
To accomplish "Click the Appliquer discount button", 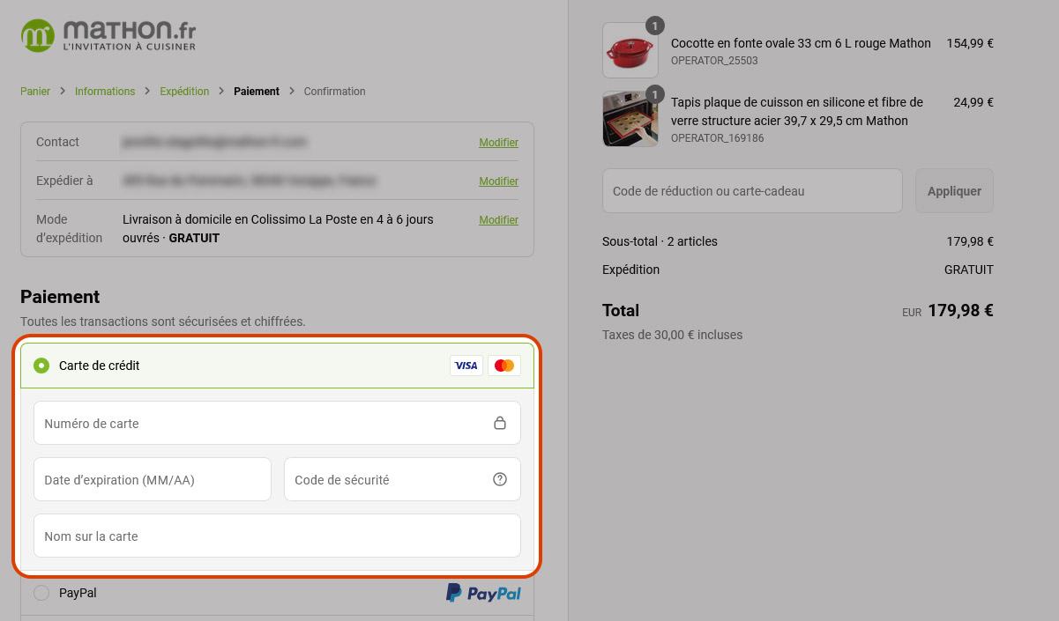I will [x=954, y=191].
